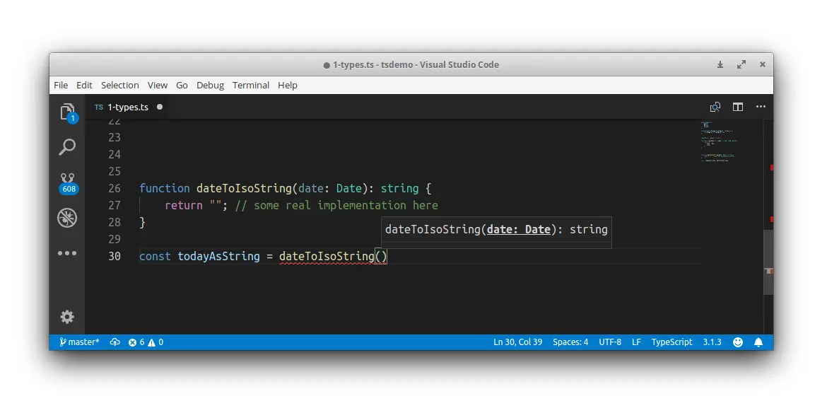Open Problems panel via errors and warnings count
This screenshot has width=827, height=396.
[146, 342]
